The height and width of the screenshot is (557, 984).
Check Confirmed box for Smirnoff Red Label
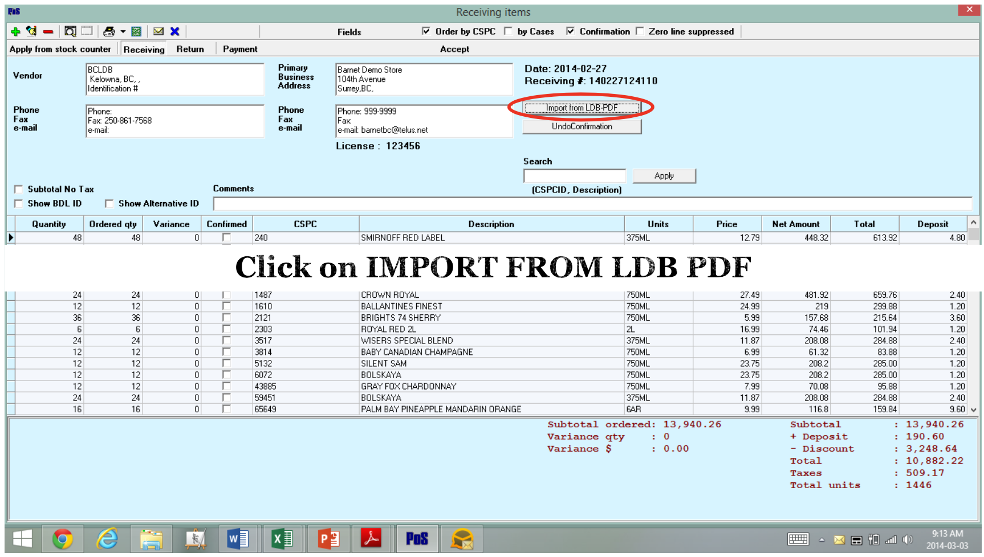coord(226,237)
